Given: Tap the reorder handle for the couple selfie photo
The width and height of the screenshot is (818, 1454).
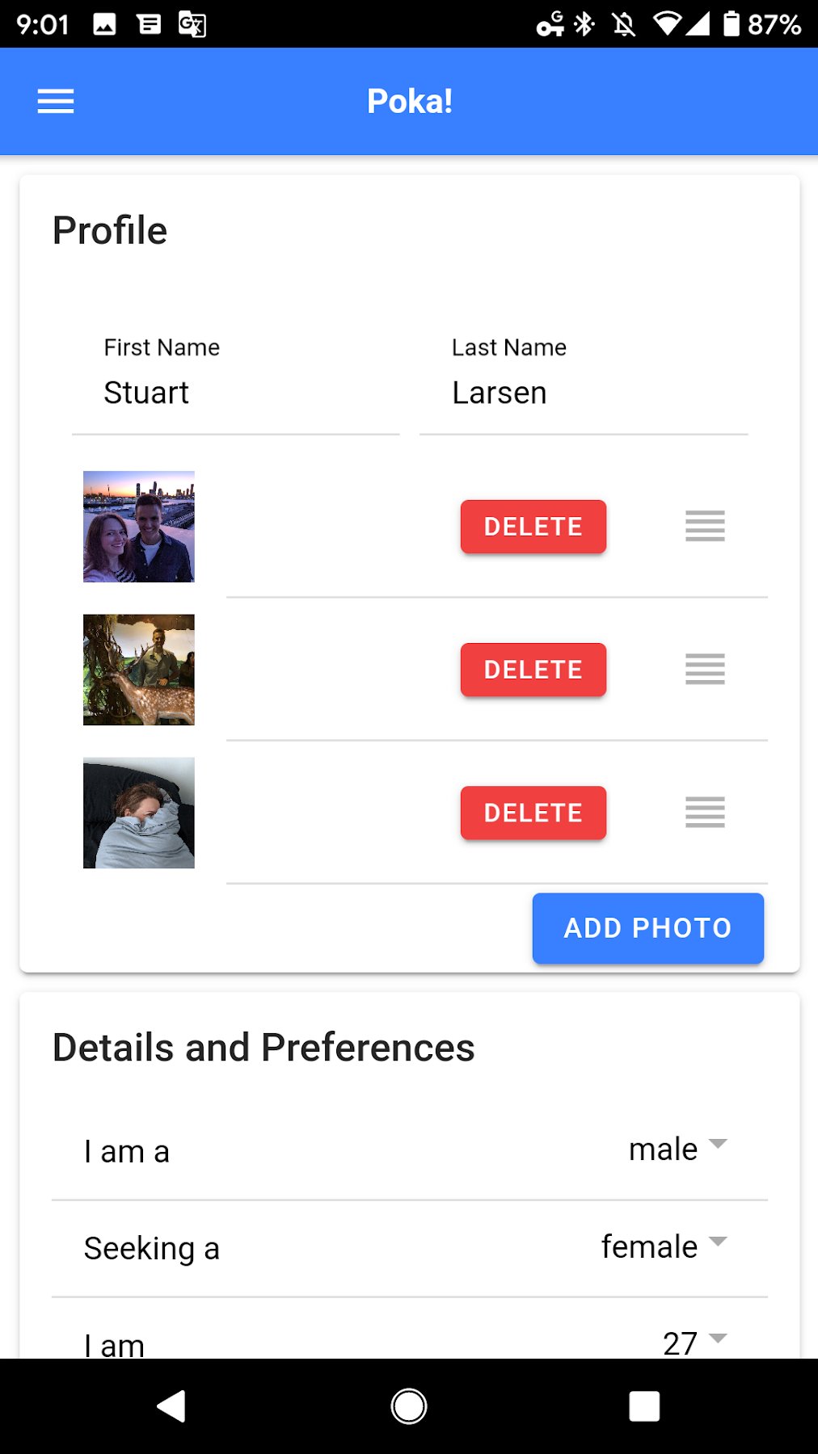Looking at the screenshot, I should tap(705, 526).
